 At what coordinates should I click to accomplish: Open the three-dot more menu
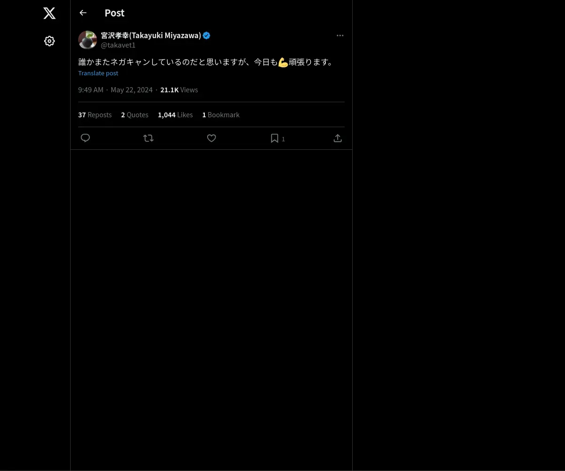point(340,35)
